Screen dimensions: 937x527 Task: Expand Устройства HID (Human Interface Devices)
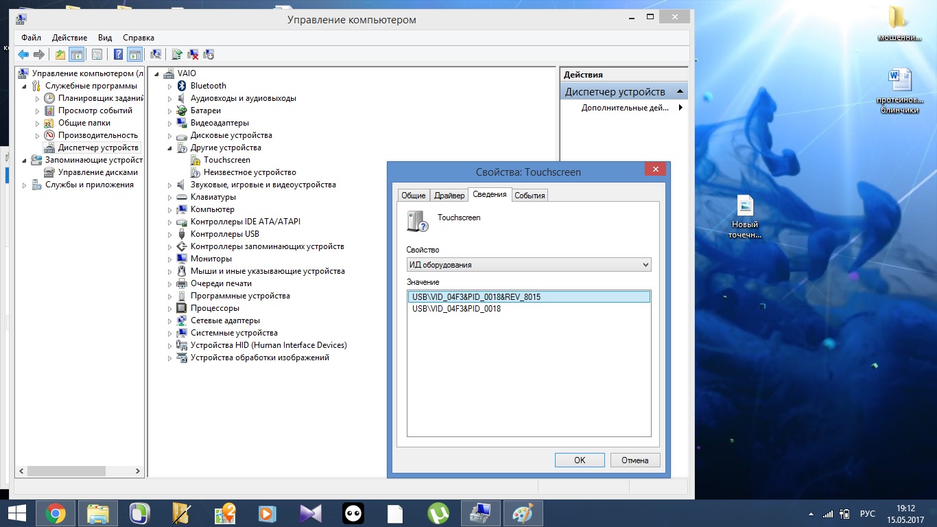[x=170, y=346]
